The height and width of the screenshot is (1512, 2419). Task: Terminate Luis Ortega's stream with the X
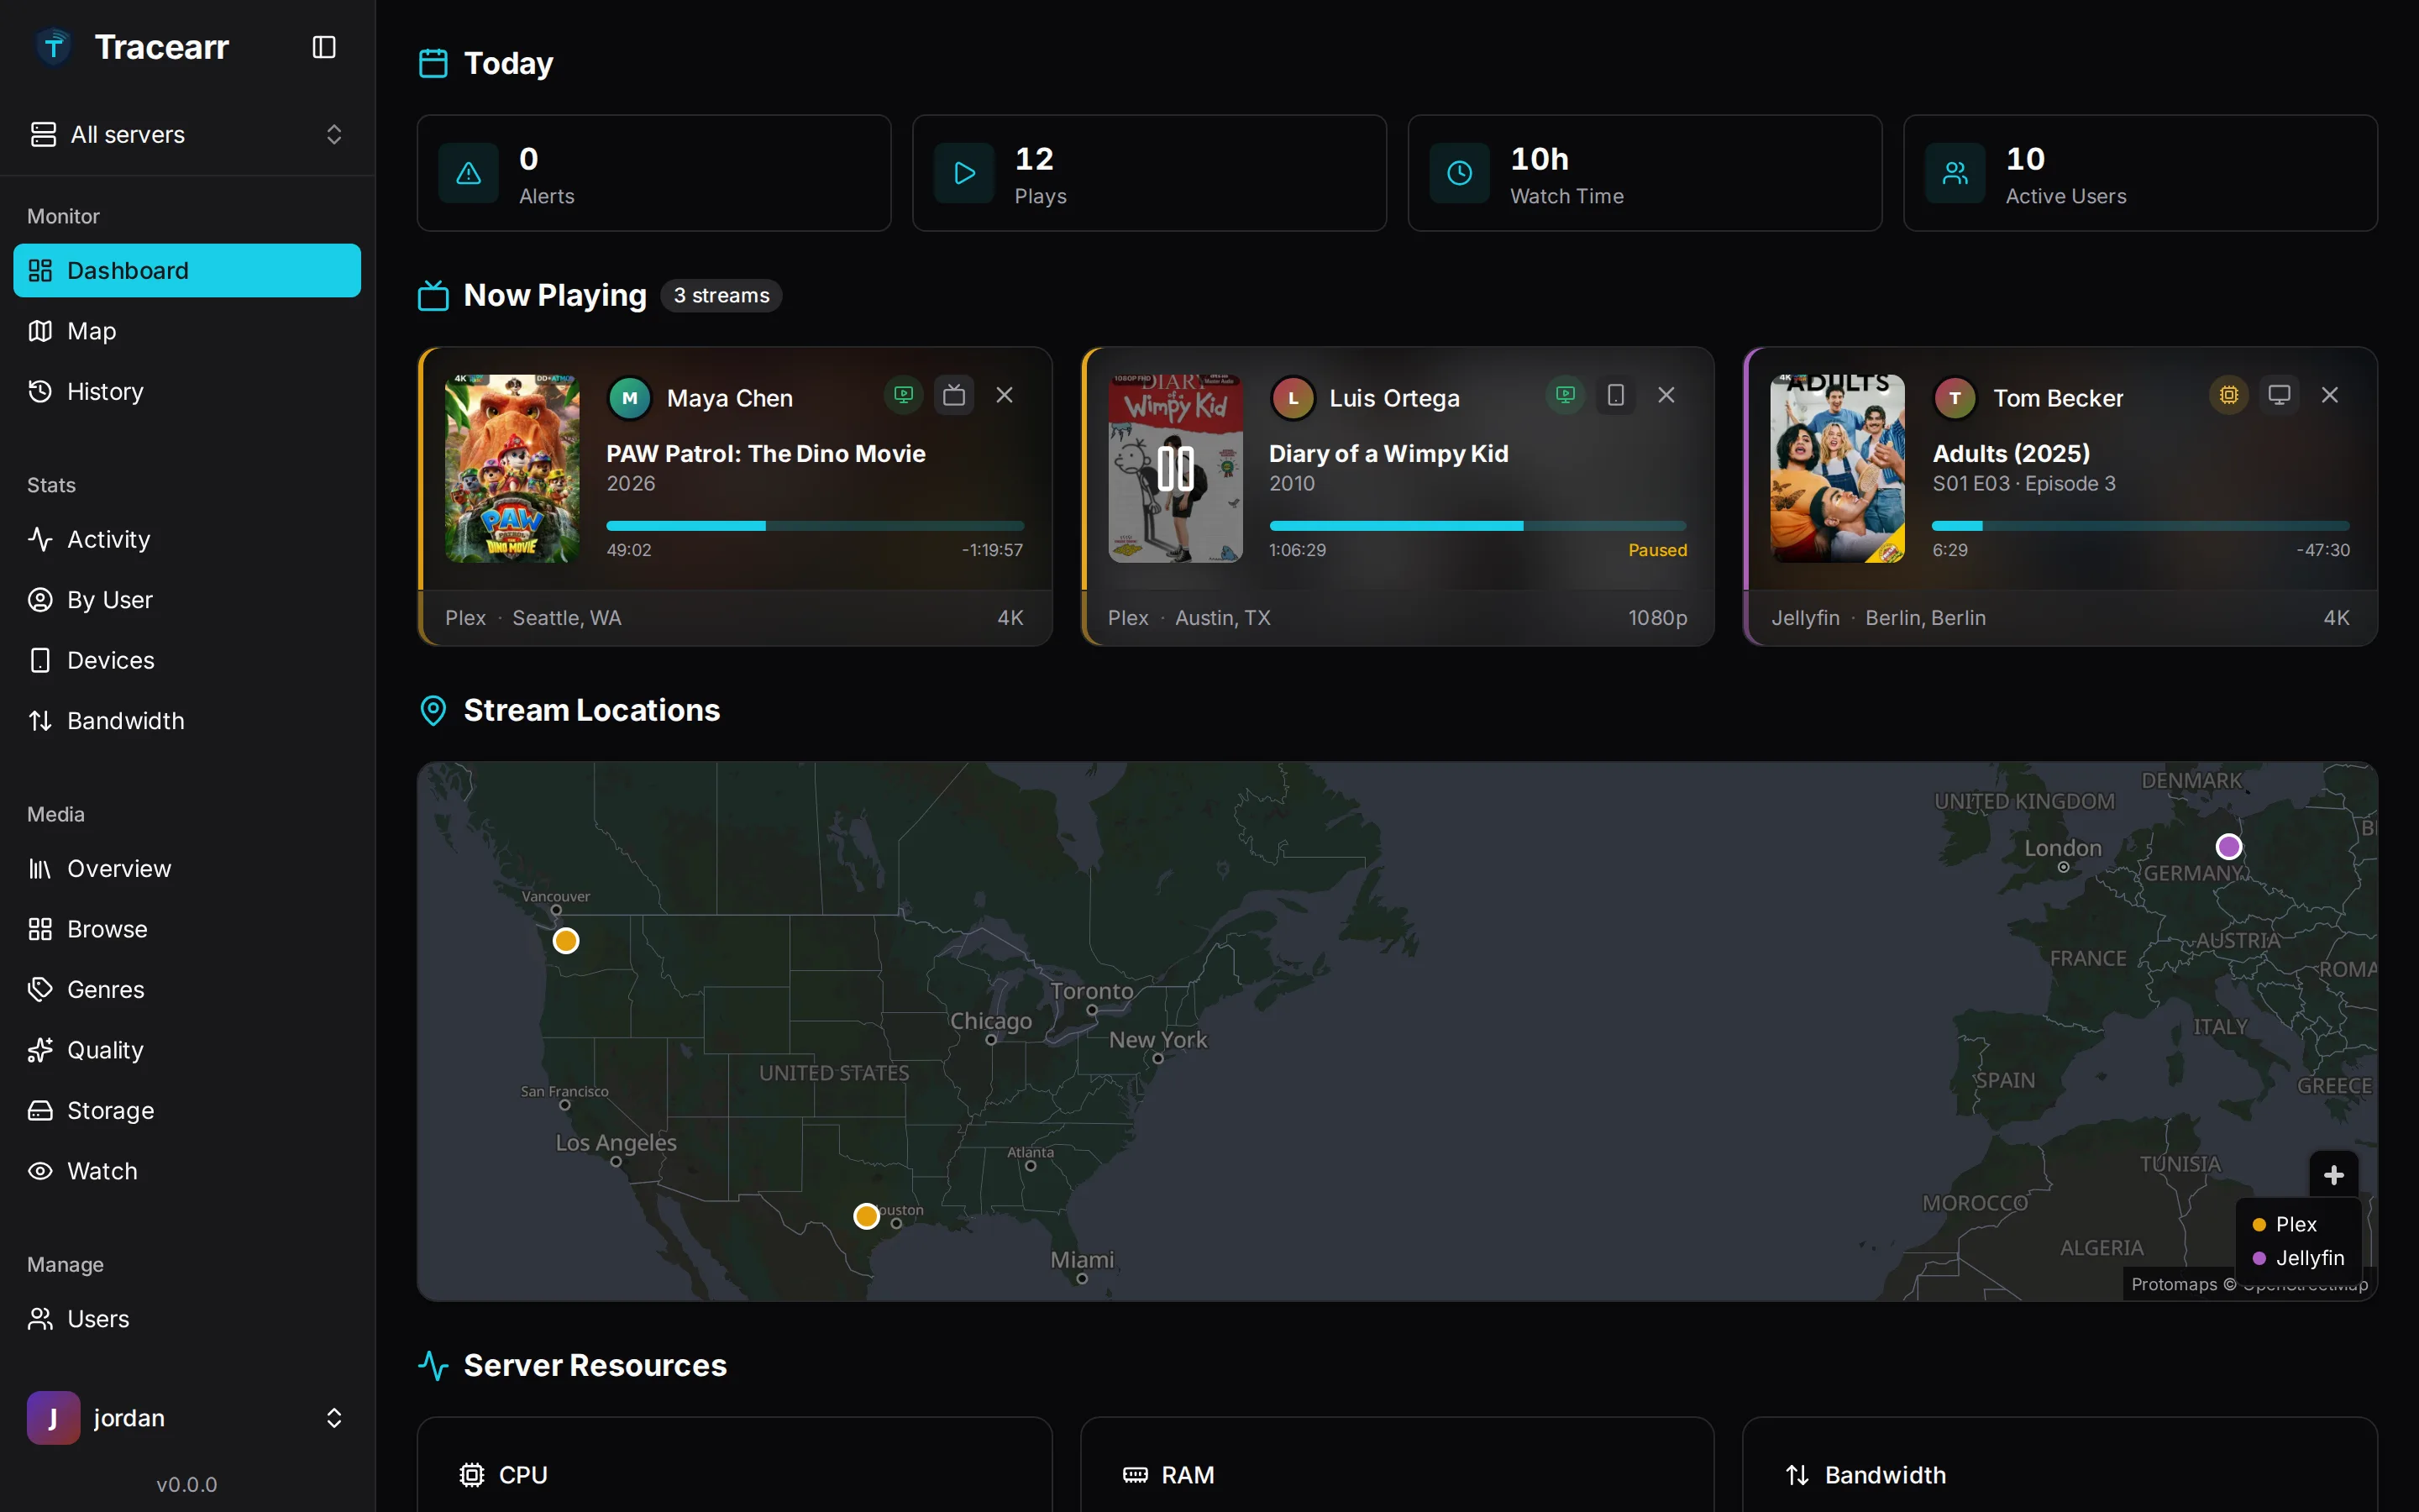click(x=1666, y=395)
